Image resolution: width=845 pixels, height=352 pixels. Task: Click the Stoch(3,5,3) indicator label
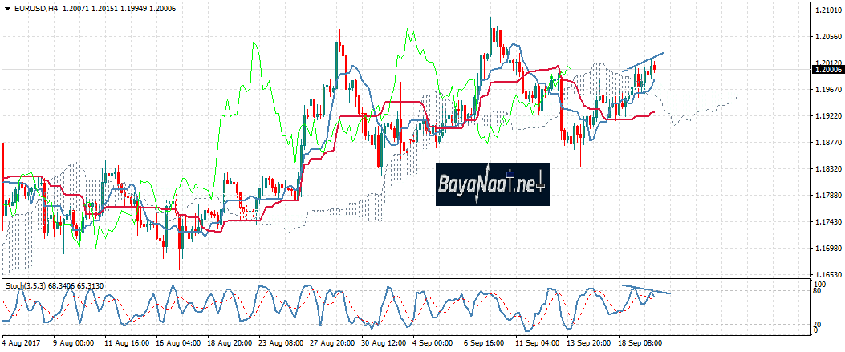pyautogui.click(x=26, y=285)
